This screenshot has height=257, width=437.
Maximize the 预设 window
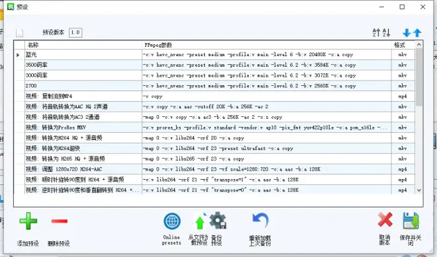402,7
